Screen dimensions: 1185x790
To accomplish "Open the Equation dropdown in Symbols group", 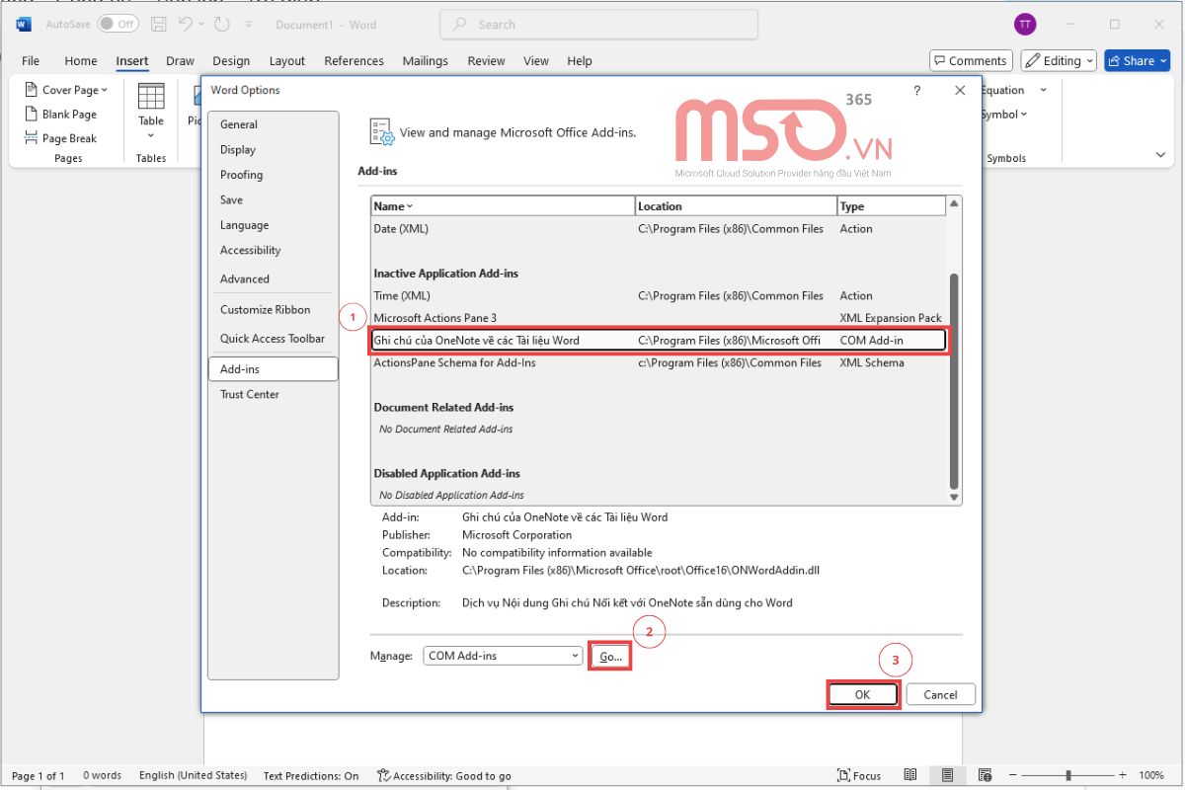I will click(x=1013, y=90).
